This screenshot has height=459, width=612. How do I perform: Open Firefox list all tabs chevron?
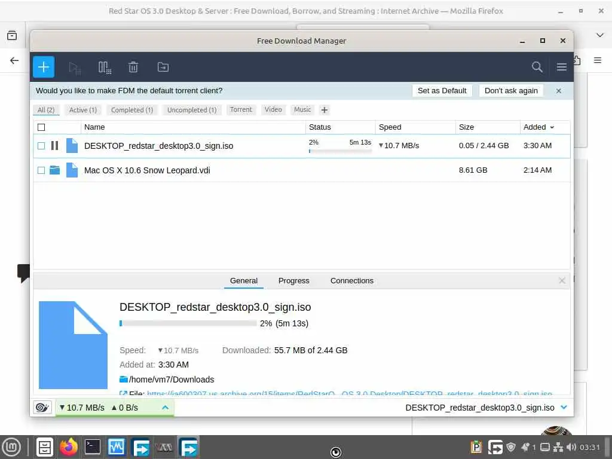[x=600, y=35]
